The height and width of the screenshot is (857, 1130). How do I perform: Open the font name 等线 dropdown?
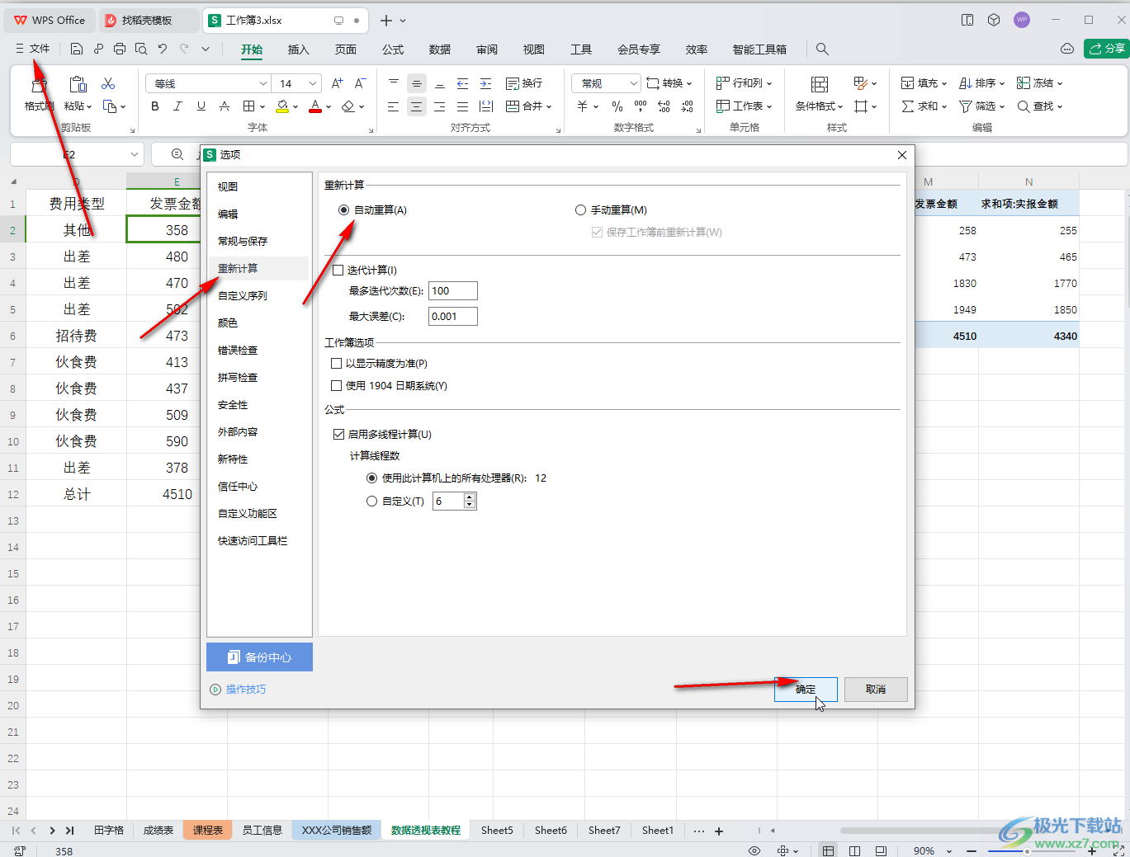(262, 83)
